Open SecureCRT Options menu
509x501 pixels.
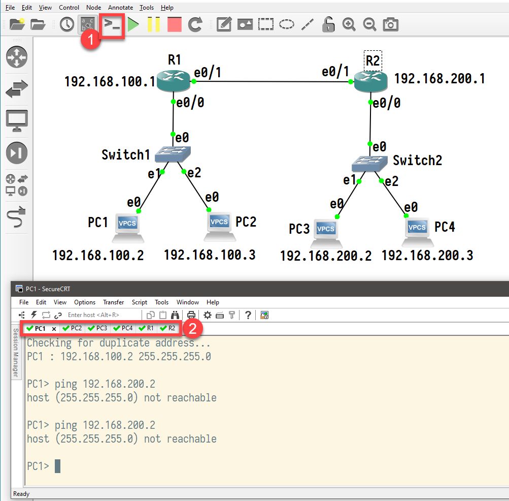point(85,302)
